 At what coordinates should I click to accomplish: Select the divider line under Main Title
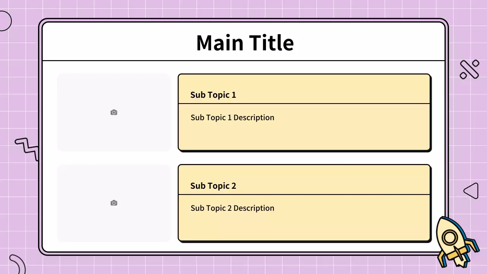(x=243, y=61)
